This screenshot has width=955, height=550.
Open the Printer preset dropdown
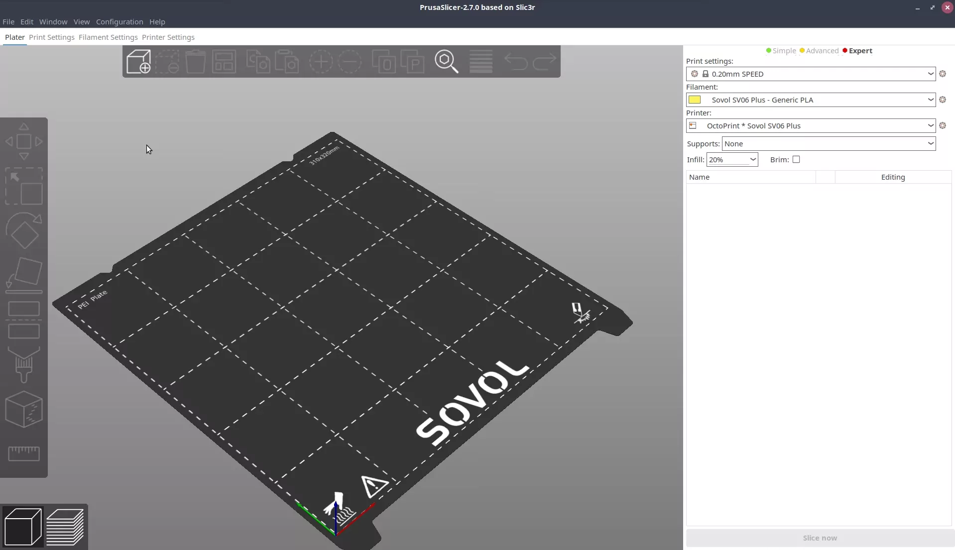(x=811, y=126)
